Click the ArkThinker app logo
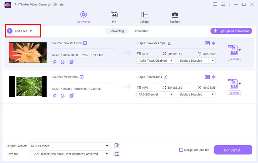This screenshot has height=163, width=258. (8, 5)
